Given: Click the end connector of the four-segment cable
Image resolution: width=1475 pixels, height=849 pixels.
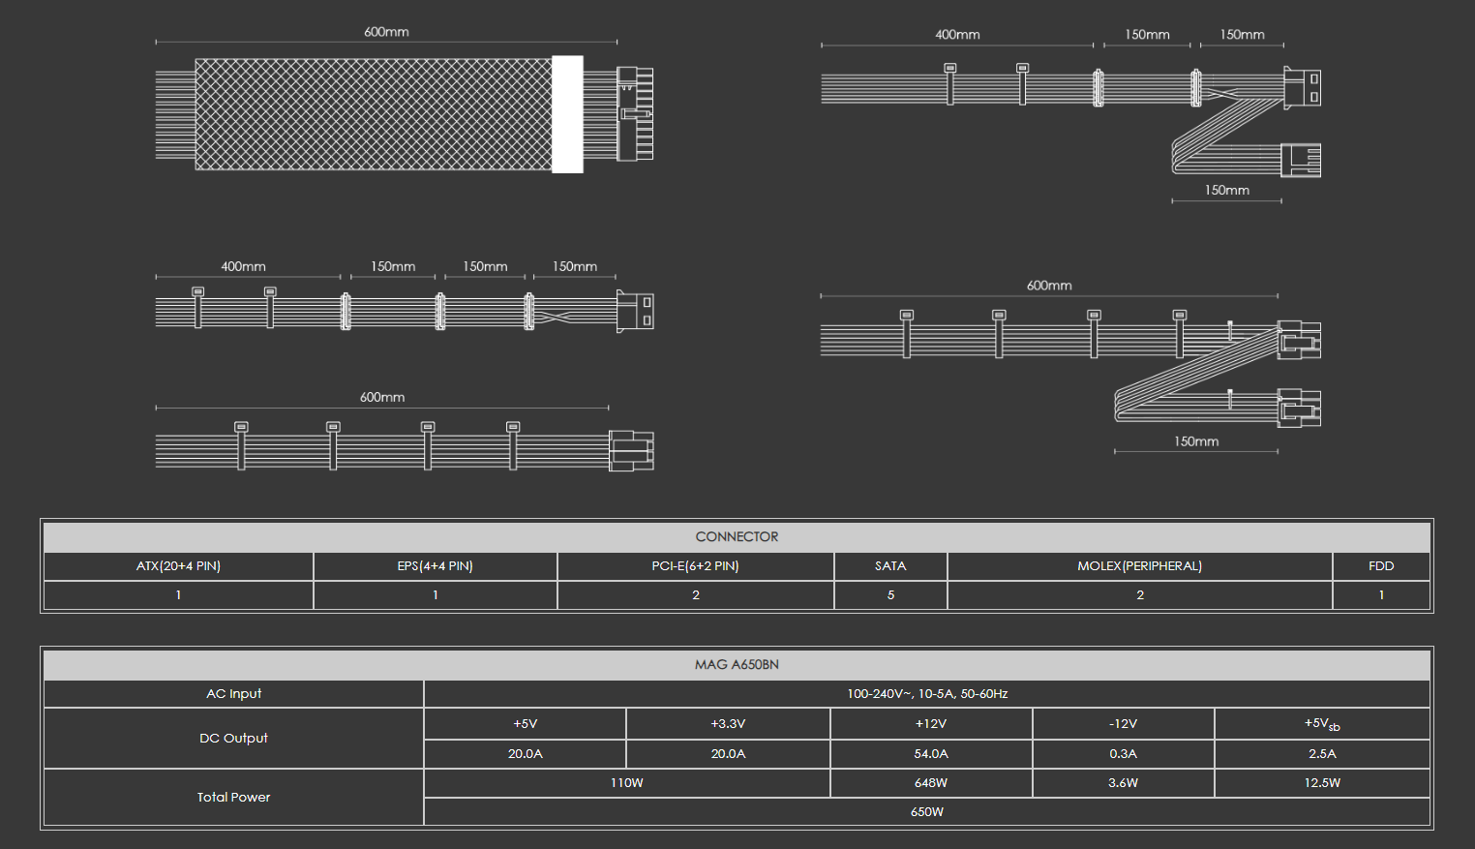Looking at the screenshot, I should [635, 311].
